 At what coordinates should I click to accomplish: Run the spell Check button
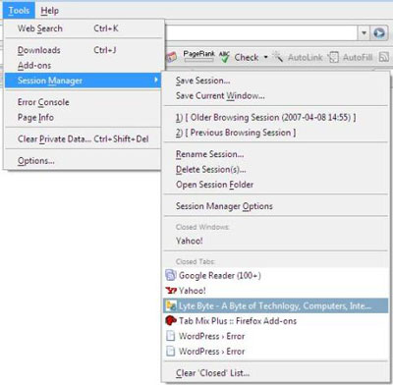click(x=239, y=57)
